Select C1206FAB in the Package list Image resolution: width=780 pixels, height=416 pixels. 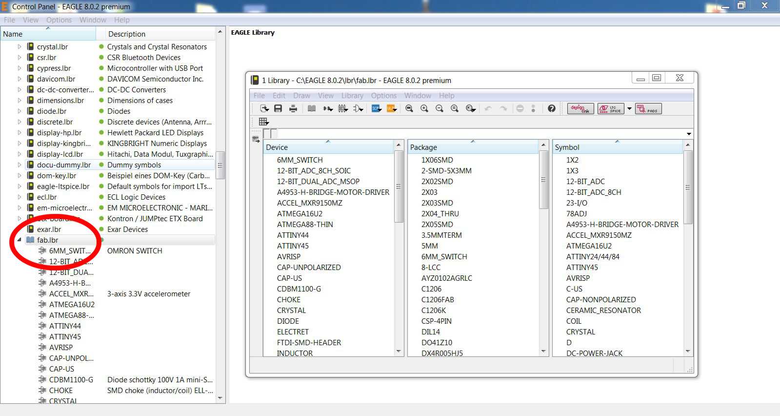(x=438, y=300)
